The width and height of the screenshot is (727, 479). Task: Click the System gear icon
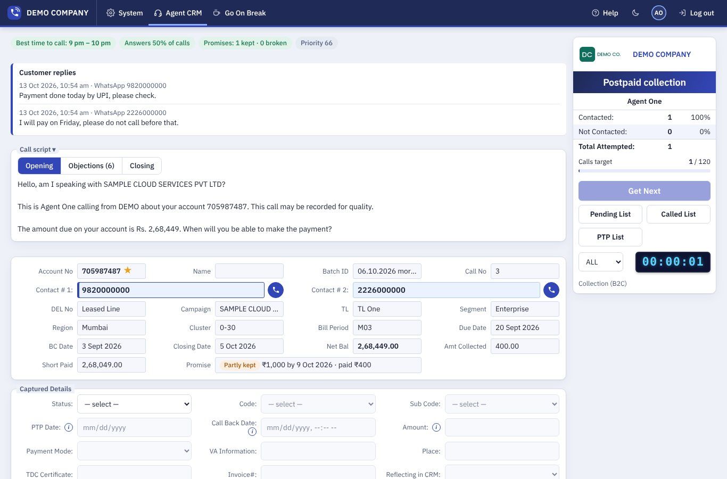click(x=111, y=13)
